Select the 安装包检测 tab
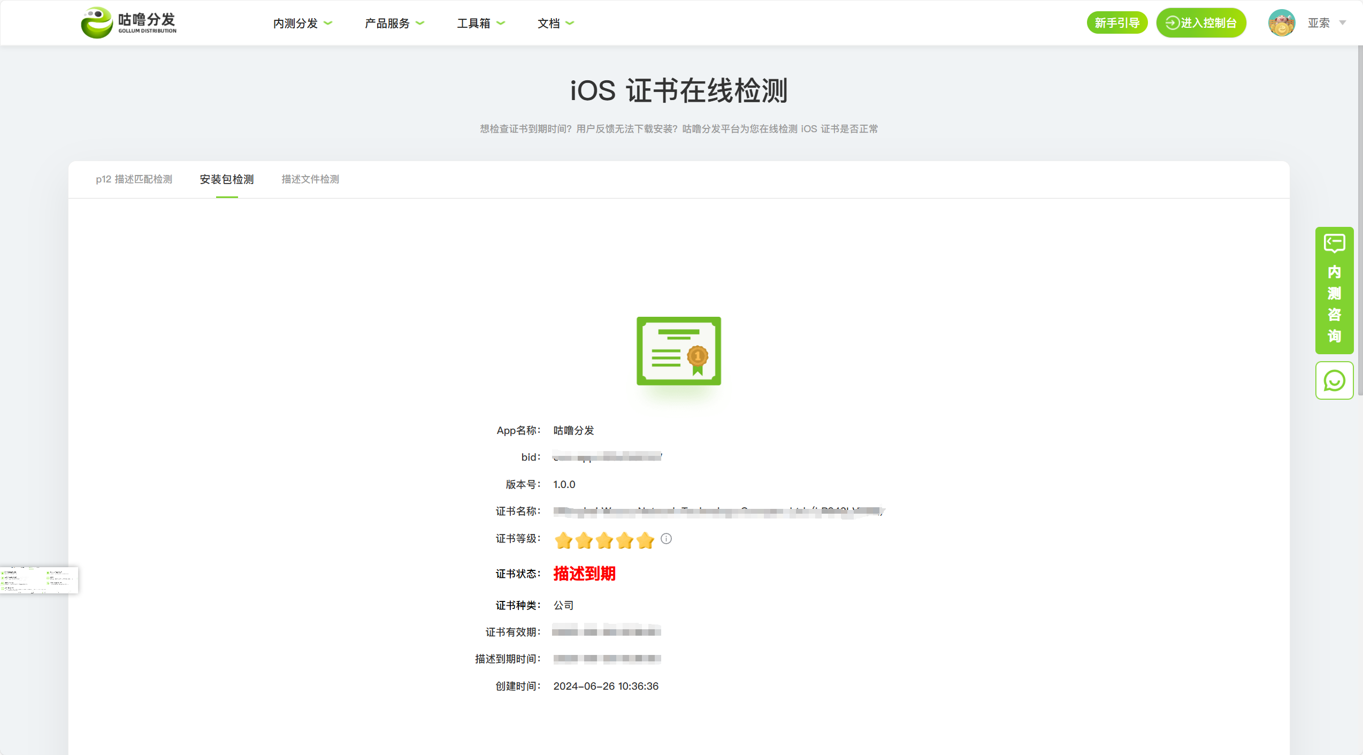The width and height of the screenshot is (1363, 755). (227, 179)
